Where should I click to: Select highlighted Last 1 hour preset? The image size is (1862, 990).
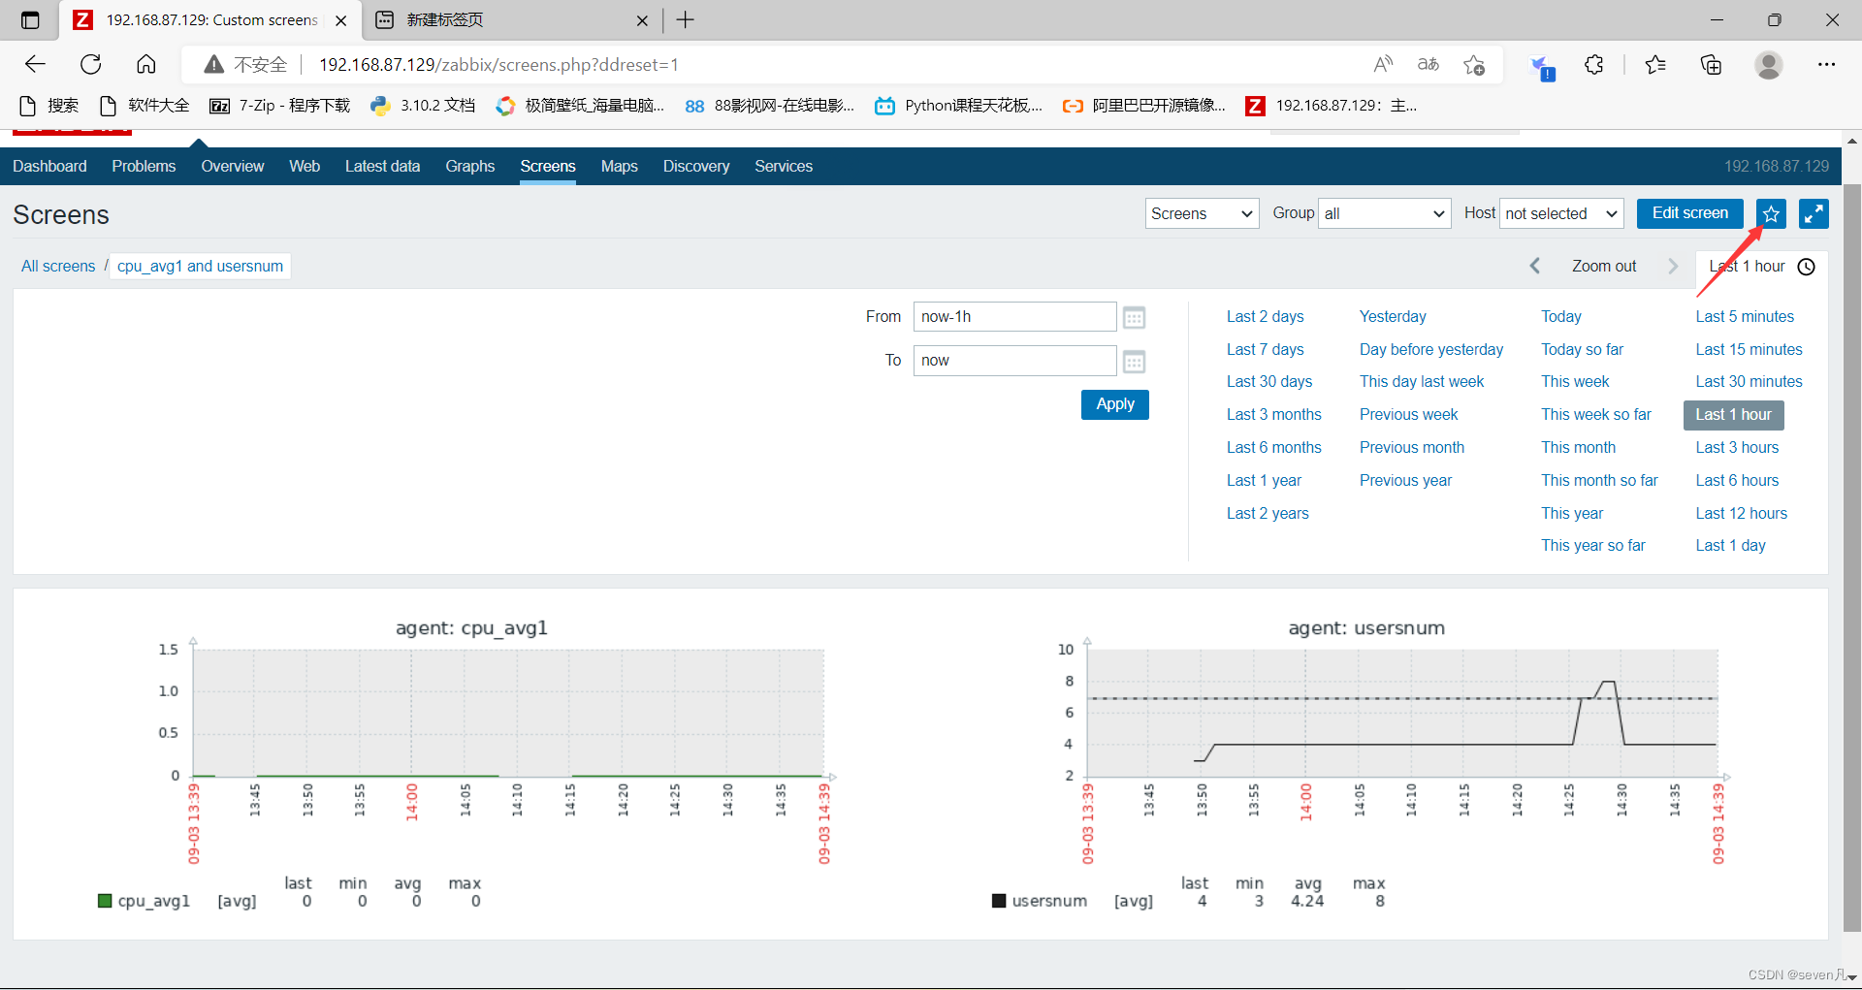(x=1733, y=414)
